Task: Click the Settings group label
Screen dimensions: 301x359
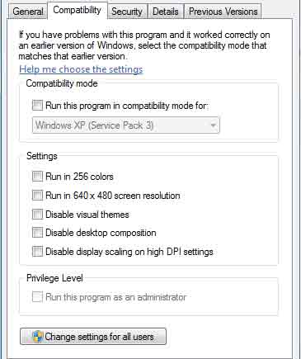Action: point(42,156)
